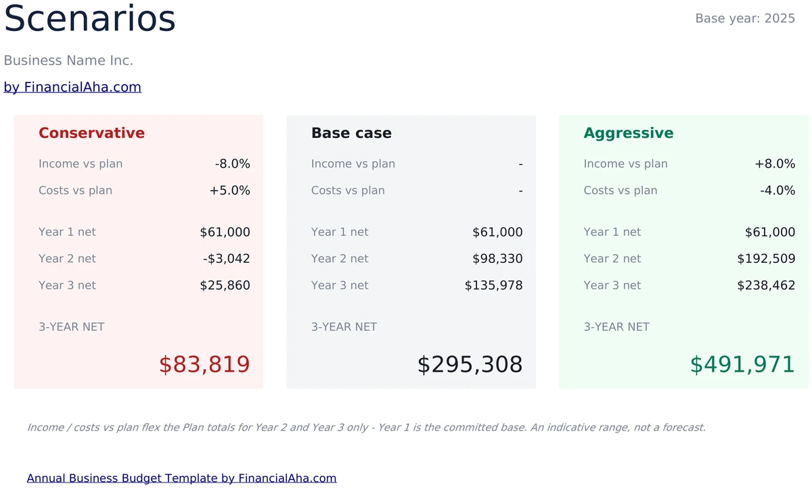Click the Aggressive costs vs plan -4.0% value
The height and width of the screenshot is (488, 812).
(x=777, y=191)
